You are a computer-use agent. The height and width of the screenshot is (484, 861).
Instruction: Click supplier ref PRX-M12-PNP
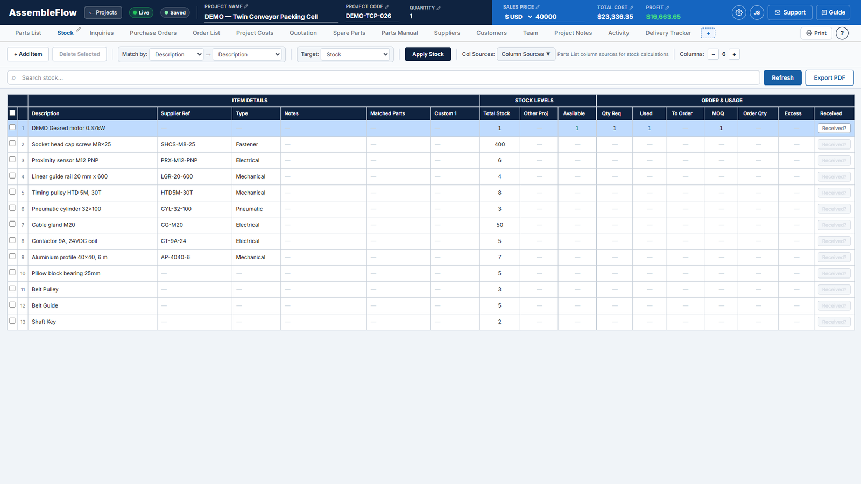tap(179, 160)
